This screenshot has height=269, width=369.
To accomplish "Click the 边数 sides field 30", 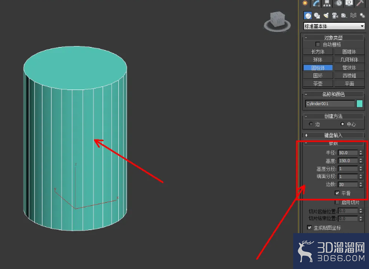I will click(348, 185).
